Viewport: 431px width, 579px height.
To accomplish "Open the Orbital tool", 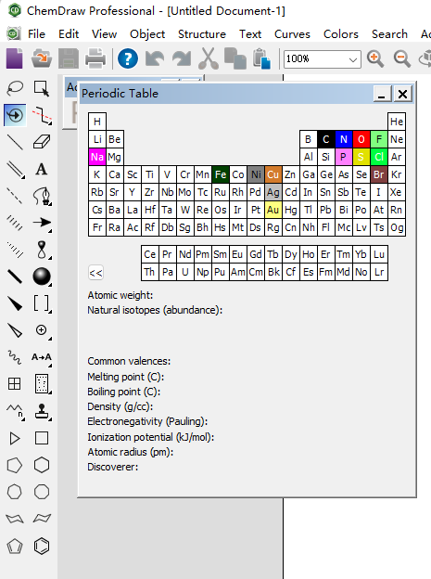I will coord(42,250).
